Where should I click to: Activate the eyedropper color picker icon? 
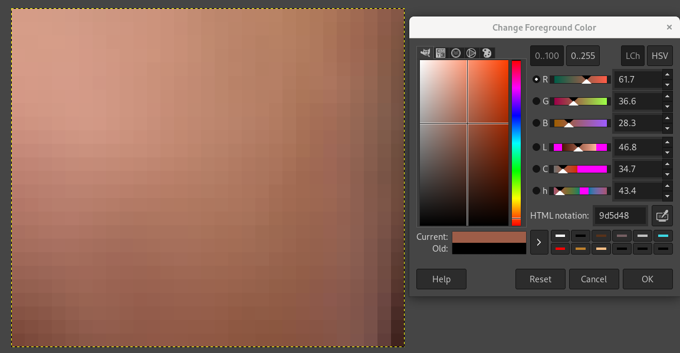[662, 216]
